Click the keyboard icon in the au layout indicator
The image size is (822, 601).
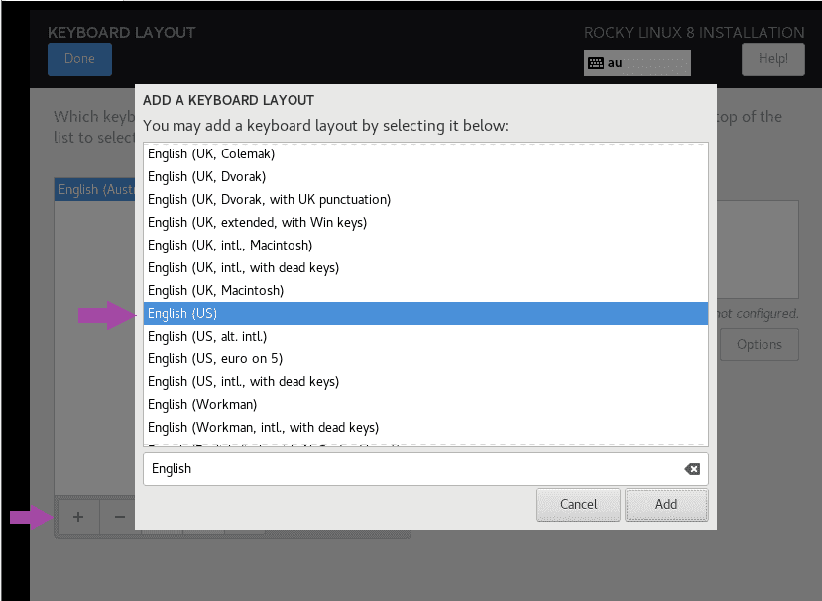(x=596, y=63)
